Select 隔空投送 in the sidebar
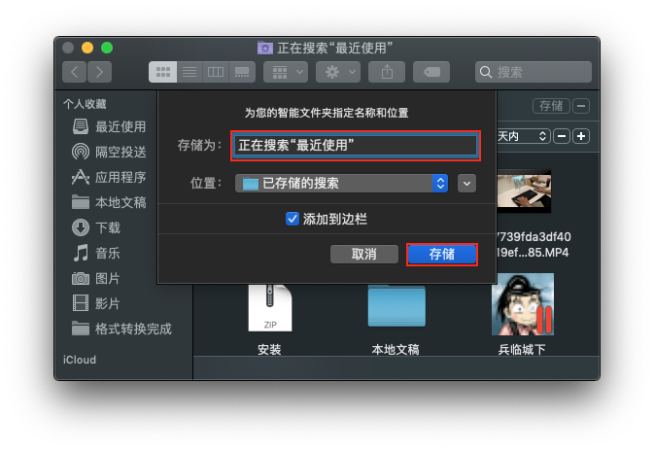654x452 pixels. (x=120, y=152)
